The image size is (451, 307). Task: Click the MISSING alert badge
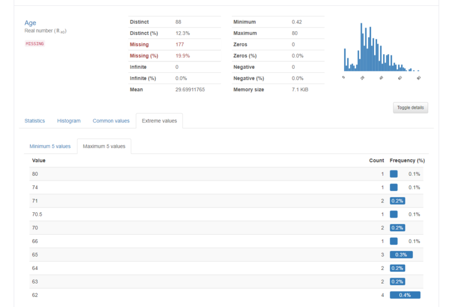pos(35,44)
